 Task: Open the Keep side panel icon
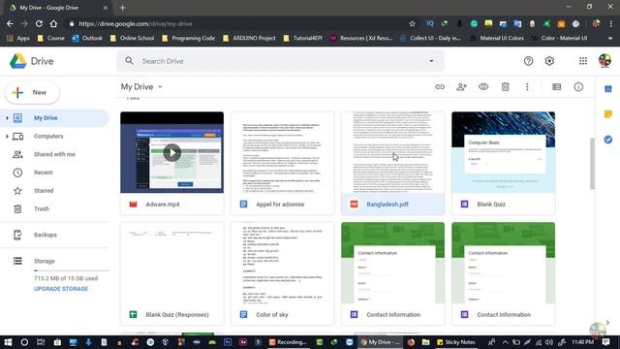click(x=608, y=114)
